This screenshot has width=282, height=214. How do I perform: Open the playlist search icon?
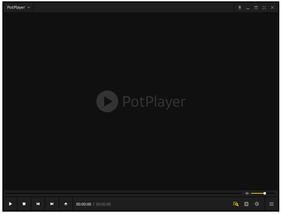coord(236,204)
